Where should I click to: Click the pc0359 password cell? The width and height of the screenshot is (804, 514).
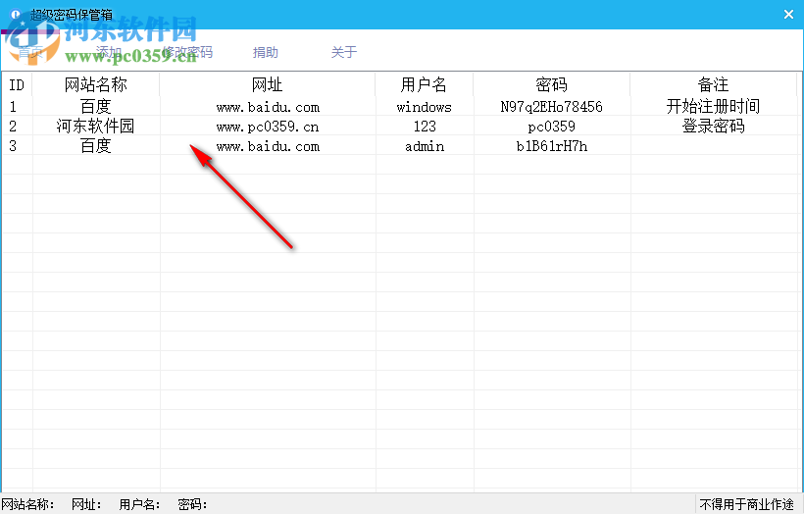[x=552, y=127]
